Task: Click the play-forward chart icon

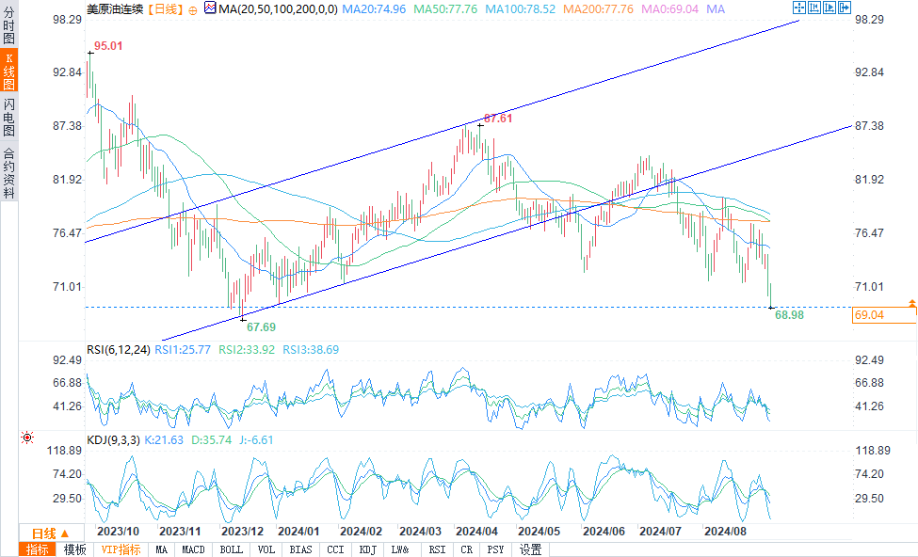Action: [x=829, y=8]
